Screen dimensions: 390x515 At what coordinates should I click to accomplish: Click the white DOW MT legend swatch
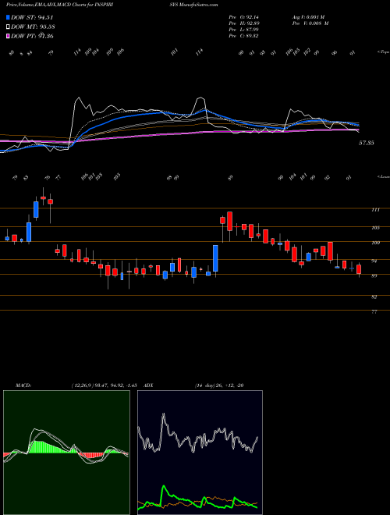(x=9, y=27)
